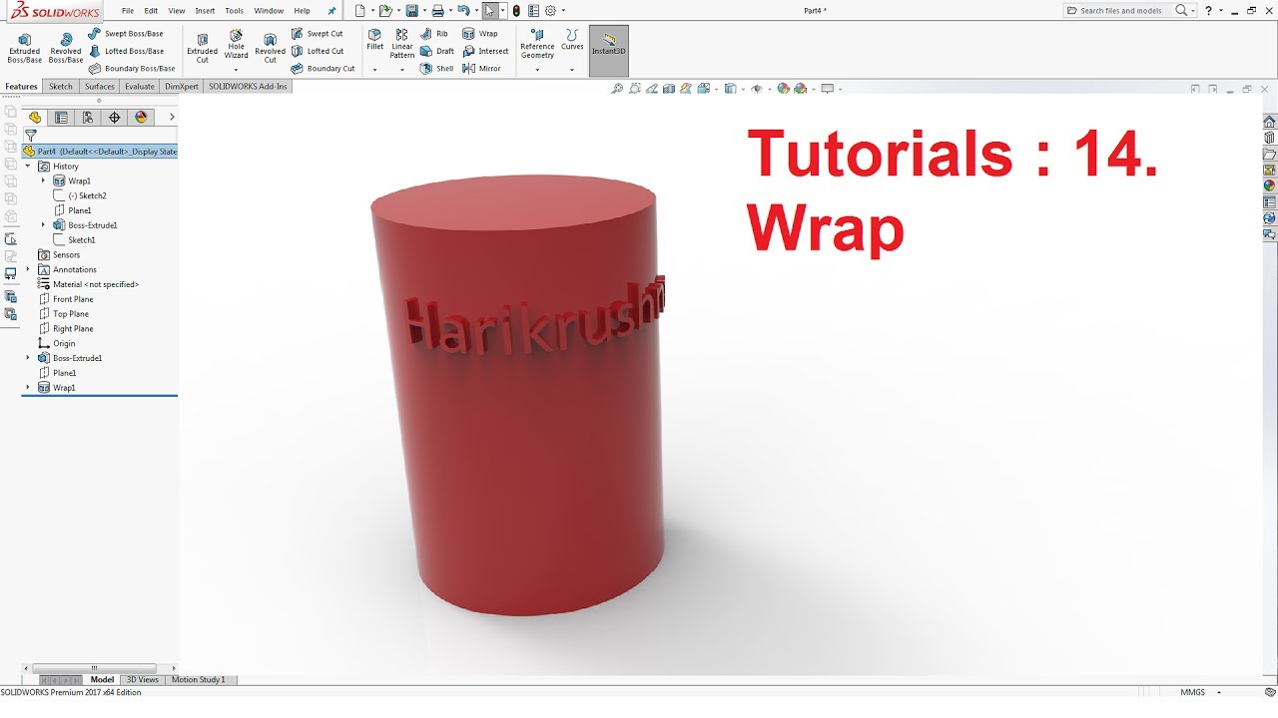Choose the Swept Cut feature
The width and height of the screenshot is (1278, 718).
pos(318,34)
